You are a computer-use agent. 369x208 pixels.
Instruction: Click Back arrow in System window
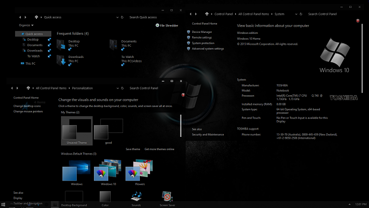pos(190,14)
